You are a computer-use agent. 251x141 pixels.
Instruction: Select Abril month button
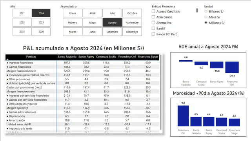93,13
